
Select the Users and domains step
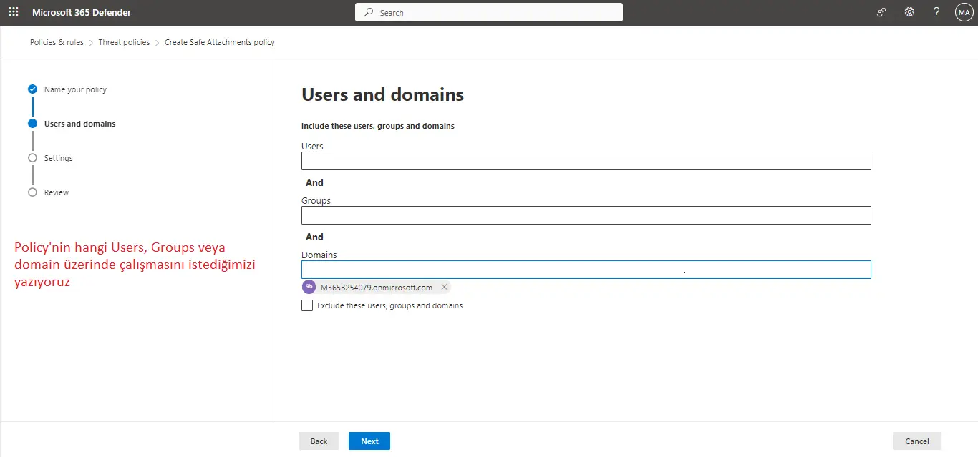79,124
